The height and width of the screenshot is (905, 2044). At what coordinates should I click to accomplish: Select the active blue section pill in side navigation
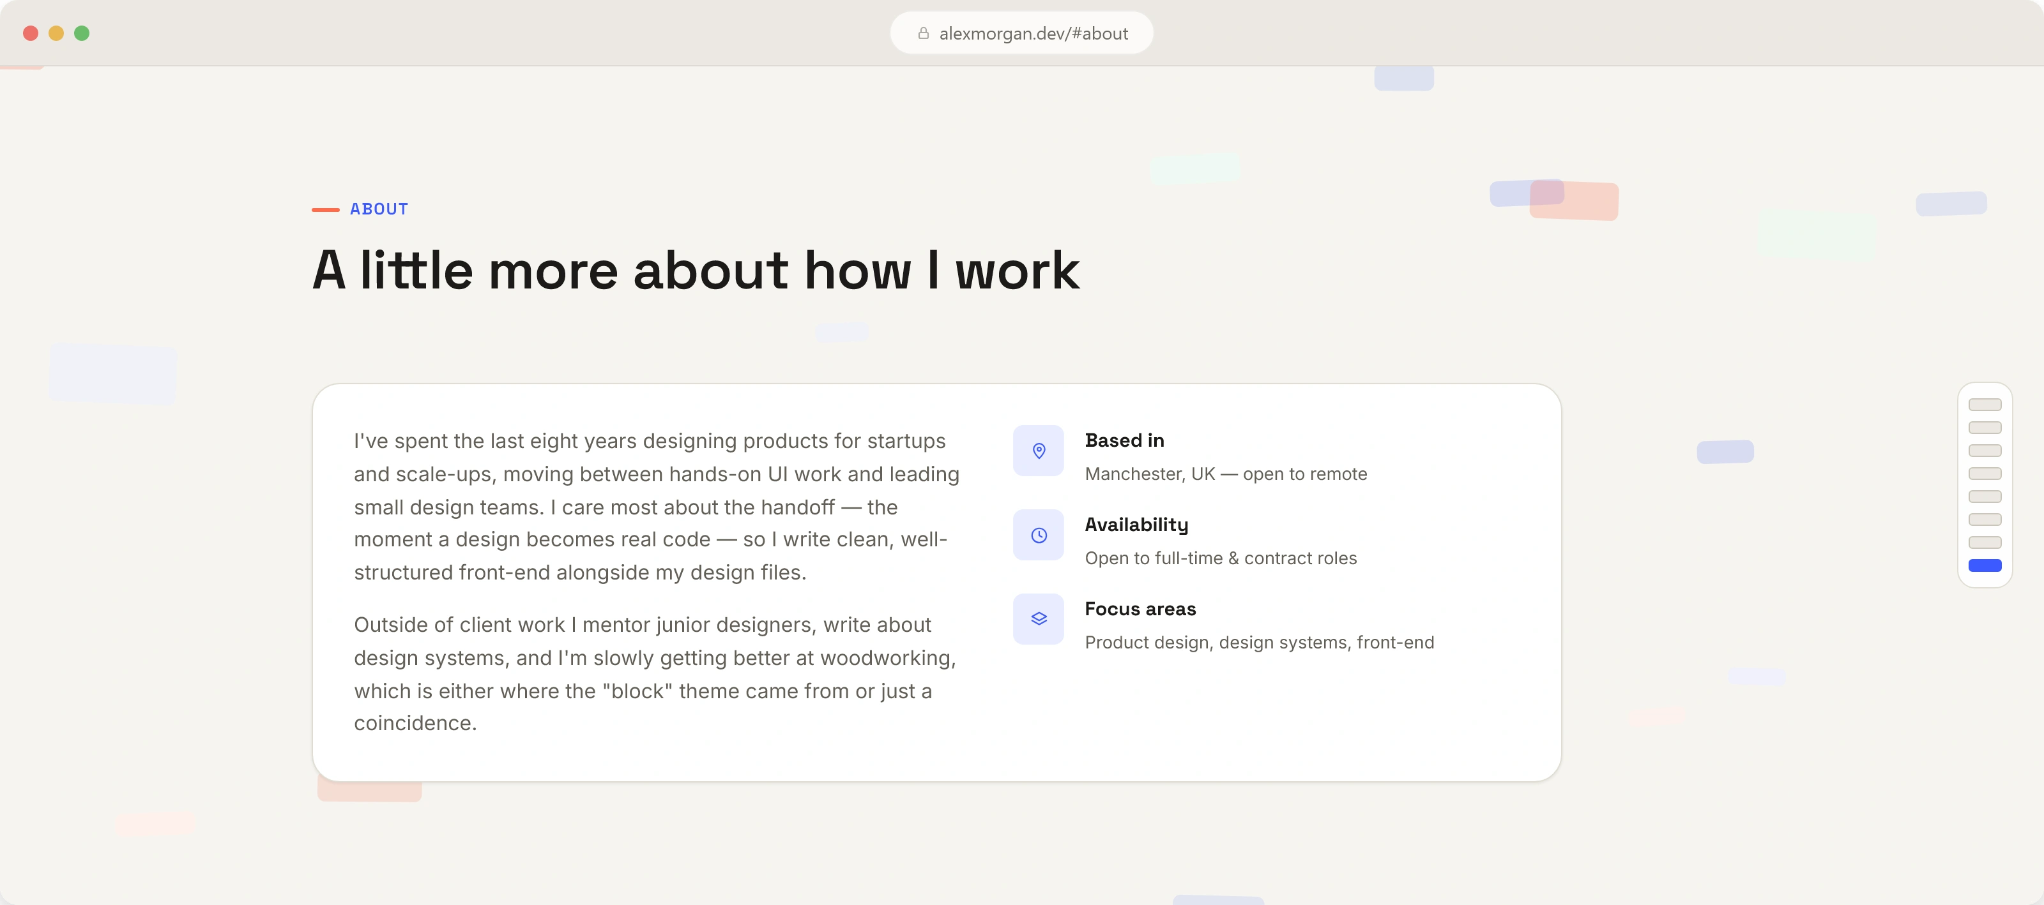point(1985,565)
